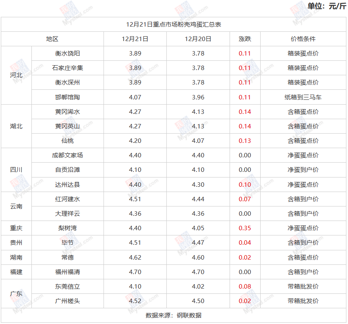Screen dimensions: 348x324
Task: Select the 湖北 province cell
Action: coord(16,126)
